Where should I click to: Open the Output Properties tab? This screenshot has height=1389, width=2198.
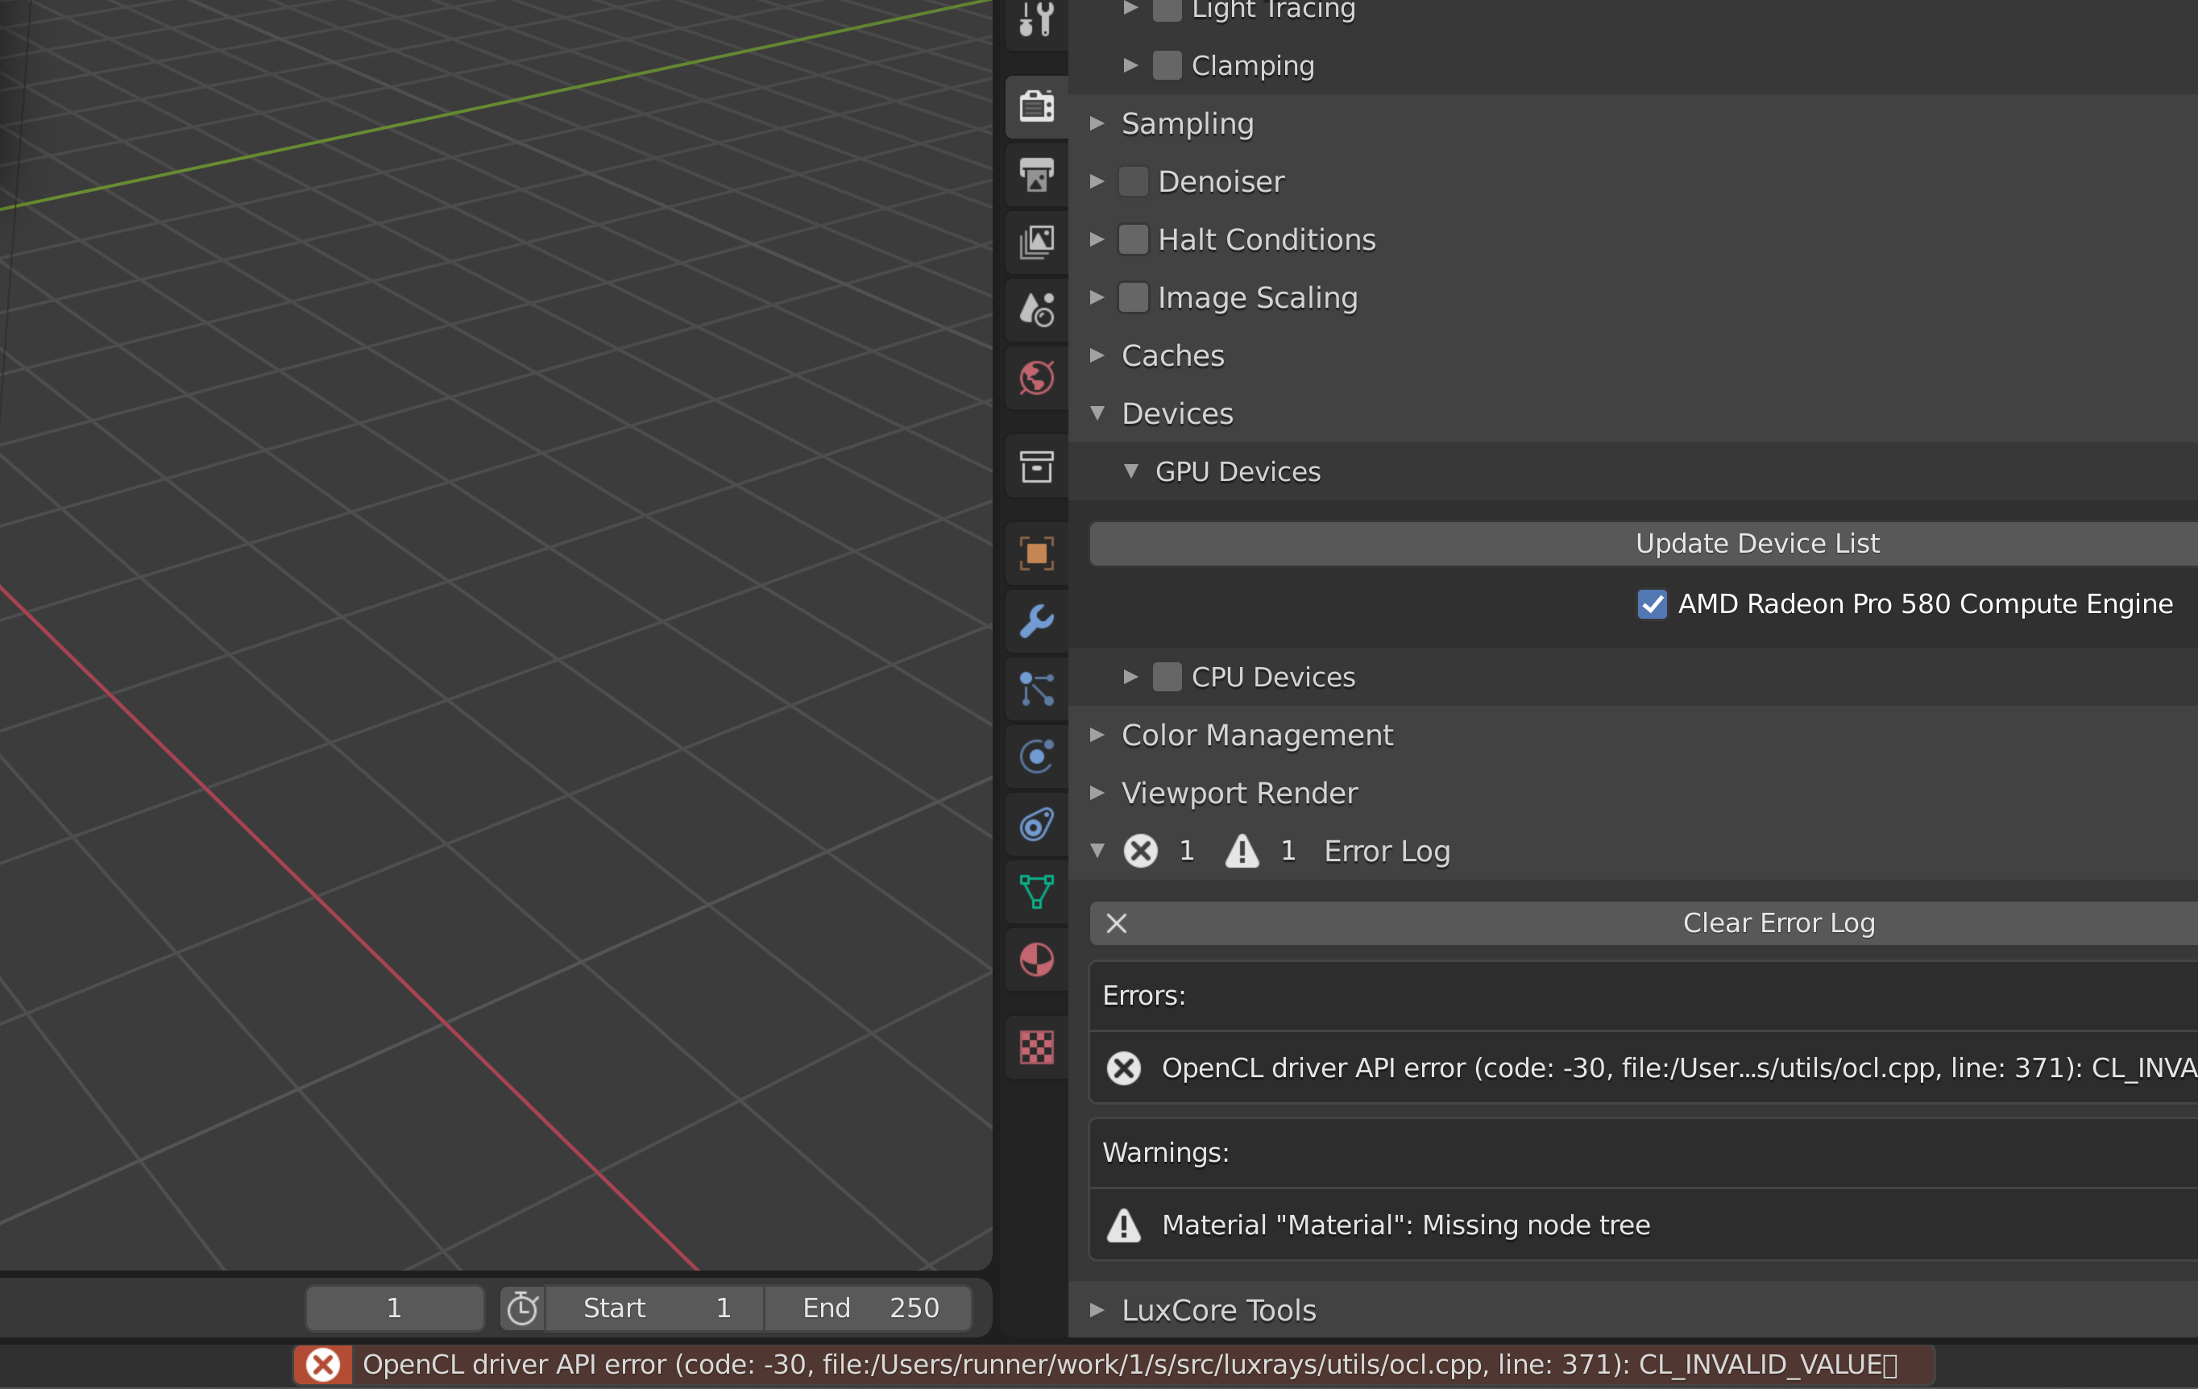coord(1036,175)
